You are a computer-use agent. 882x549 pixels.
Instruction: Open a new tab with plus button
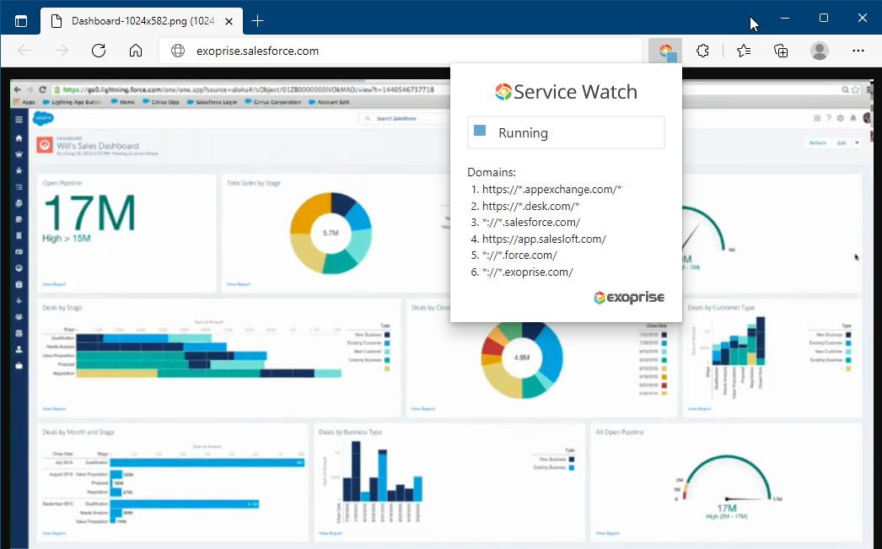click(x=257, y=21)
